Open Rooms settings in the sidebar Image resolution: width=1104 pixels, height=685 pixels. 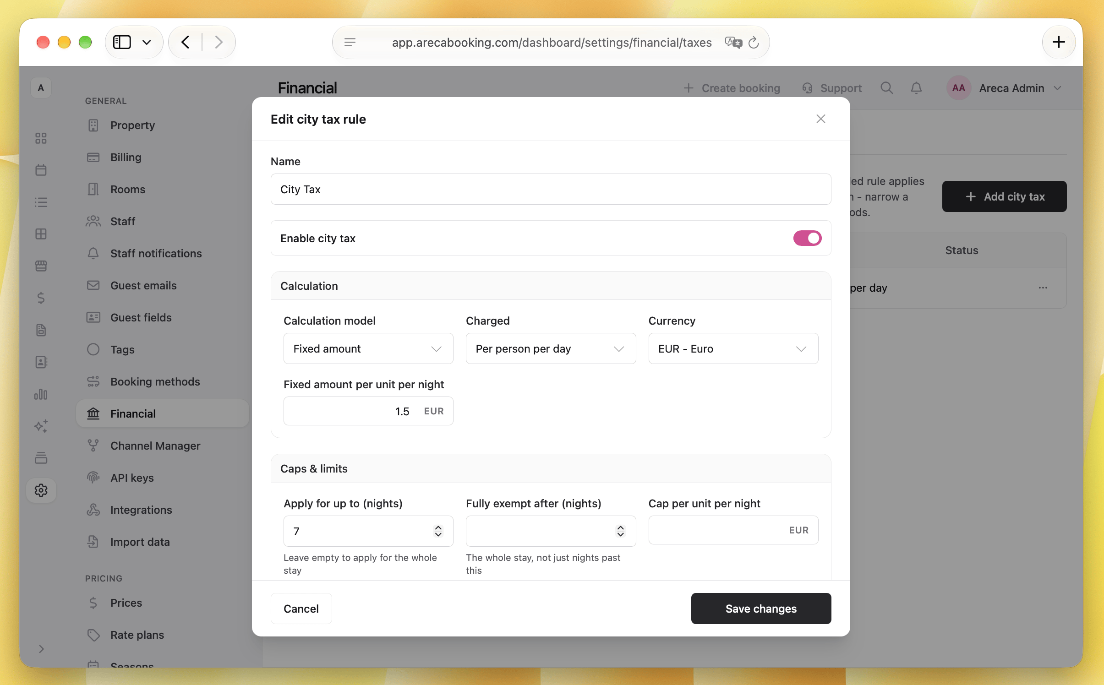point(163,190)
